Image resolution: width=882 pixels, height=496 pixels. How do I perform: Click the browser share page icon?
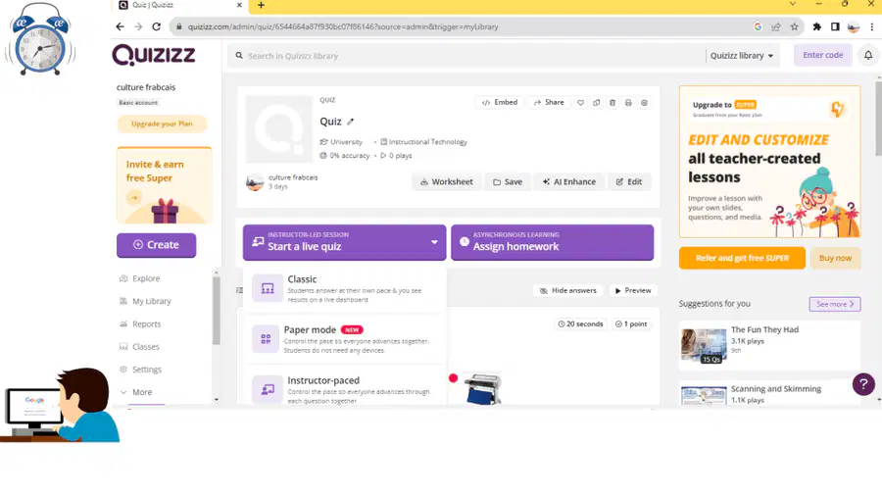point(776,26)
